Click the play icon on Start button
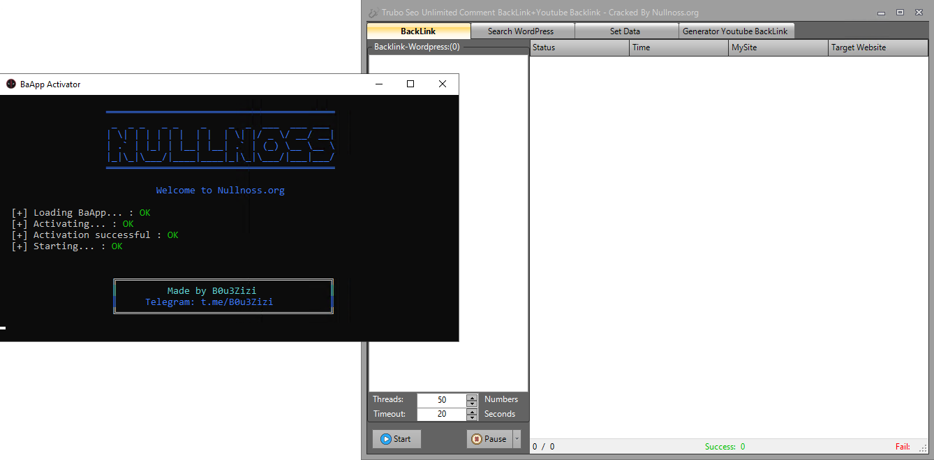Viewport: 934px width, 460px height. 385,439
